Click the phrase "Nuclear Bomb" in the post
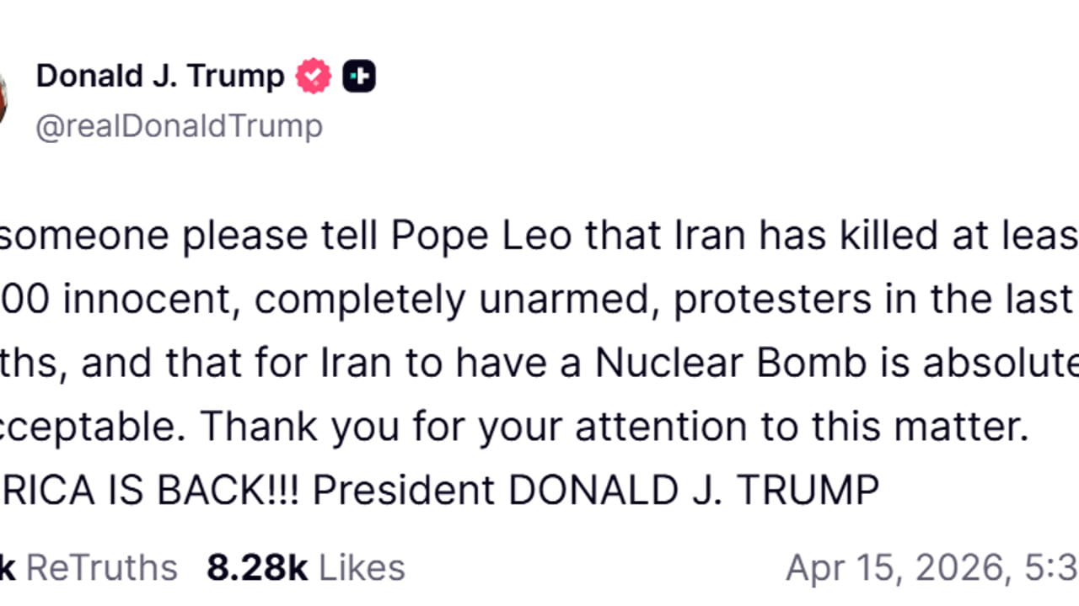The height and width of the screenshot is (606, 1079). pos(731,364)
